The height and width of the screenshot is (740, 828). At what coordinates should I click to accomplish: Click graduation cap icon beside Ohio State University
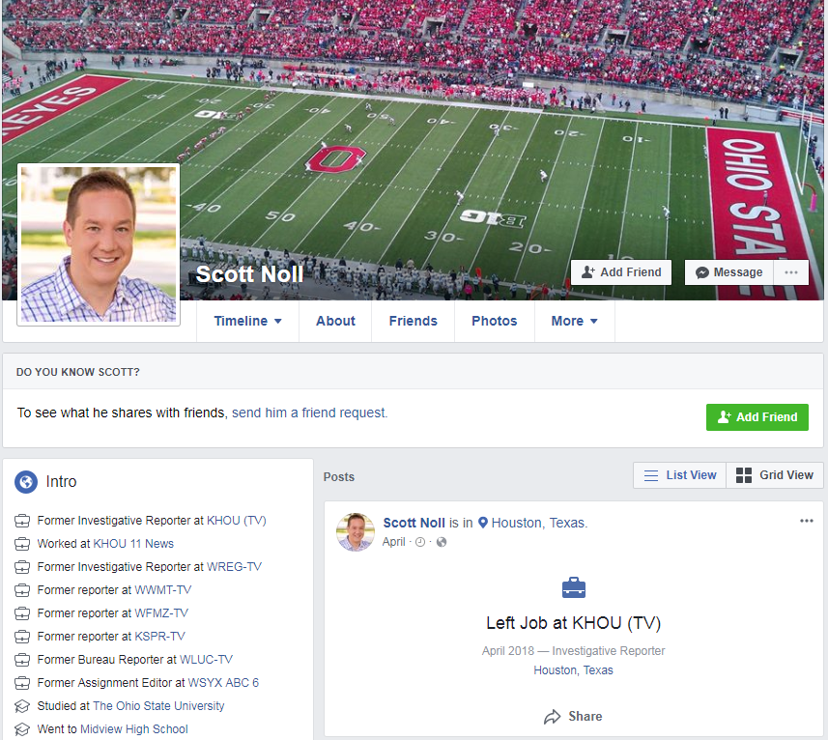pyautogui.click(x=22, y=705)
